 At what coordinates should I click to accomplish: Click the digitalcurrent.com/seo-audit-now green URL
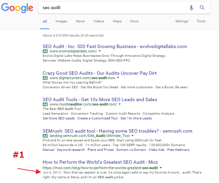pyautogui.click(x=82, y=78)
